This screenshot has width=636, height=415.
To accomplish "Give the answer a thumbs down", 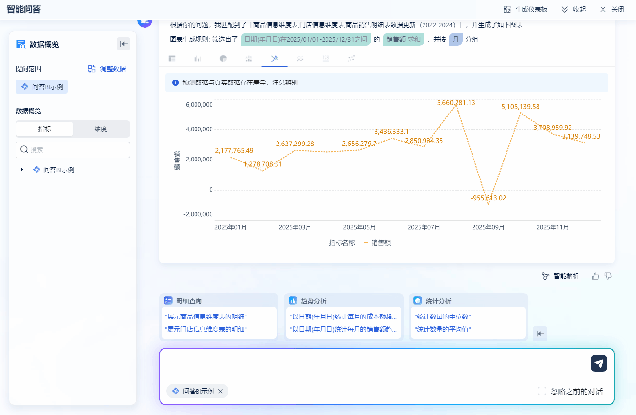I will click(608, 276).
